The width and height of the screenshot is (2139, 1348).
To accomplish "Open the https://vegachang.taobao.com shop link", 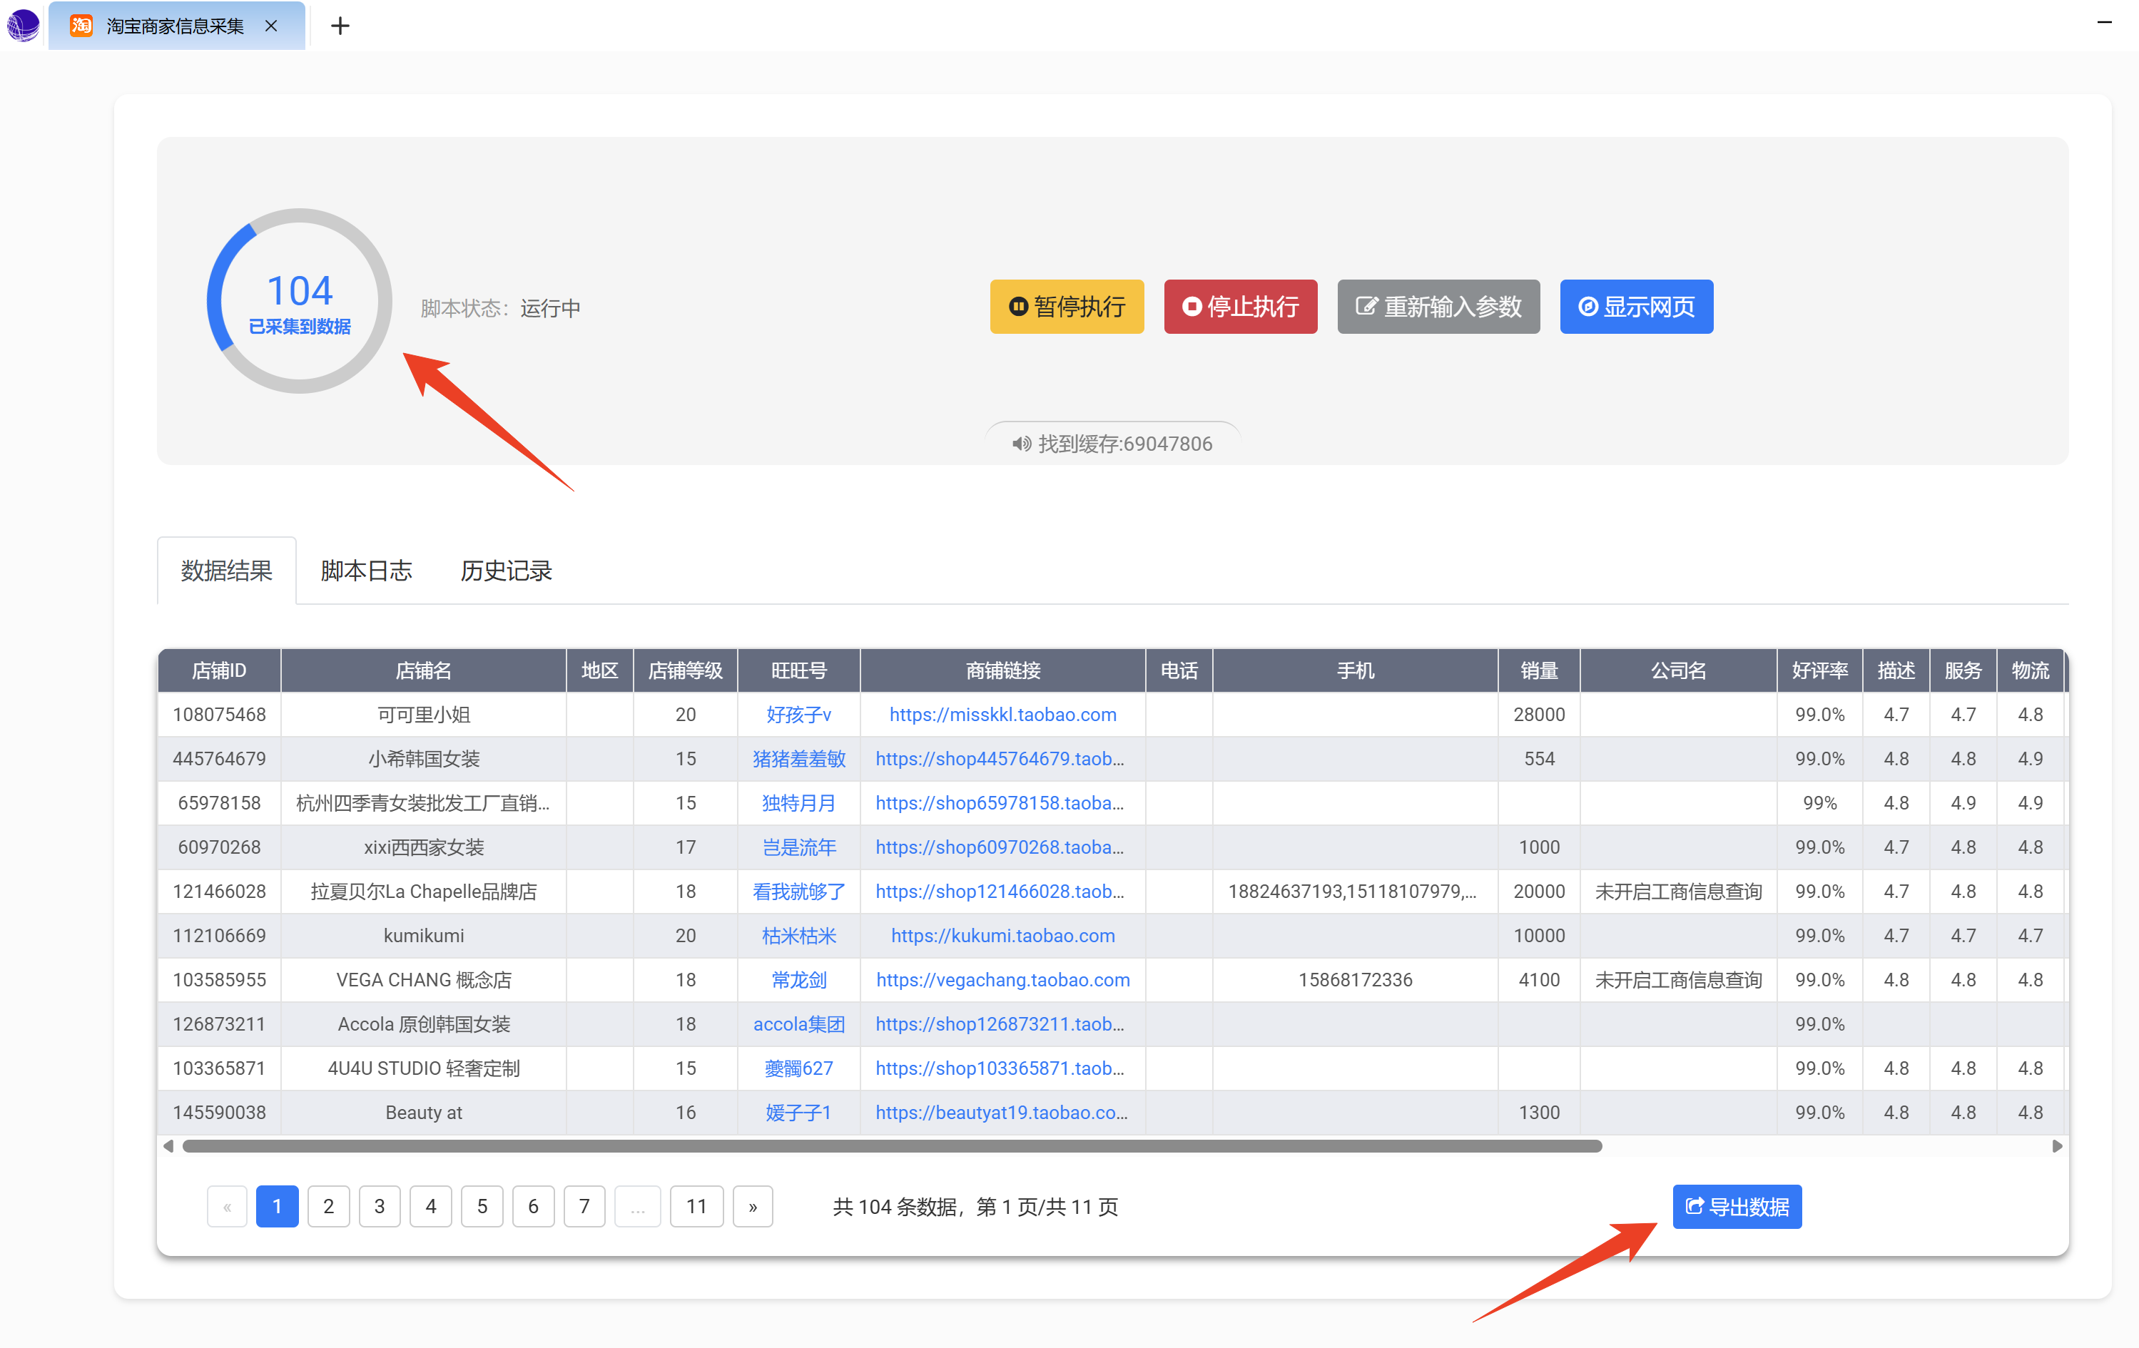I will pyautogui.click(x=1003, y=981).
